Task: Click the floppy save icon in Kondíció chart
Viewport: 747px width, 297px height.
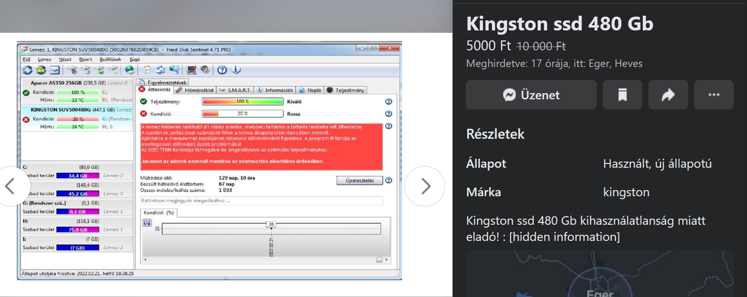Action: (147, 222)
